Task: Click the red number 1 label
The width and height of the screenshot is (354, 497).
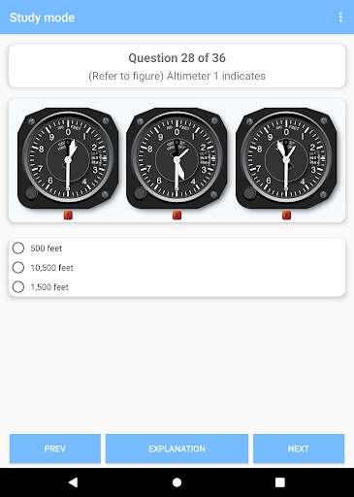Action: (68, 215)
